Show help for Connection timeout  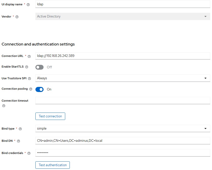click(4, 106)
